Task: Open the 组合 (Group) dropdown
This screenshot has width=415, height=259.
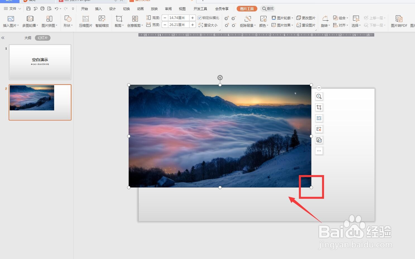Action: tap(340, 18)
